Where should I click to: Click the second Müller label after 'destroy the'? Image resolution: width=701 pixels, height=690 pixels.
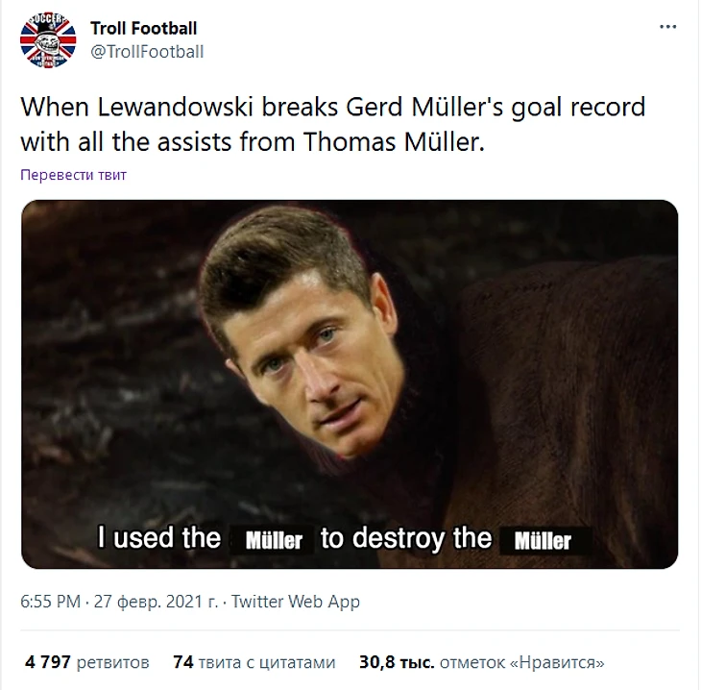pyautogui.click(x=543, y=540)
